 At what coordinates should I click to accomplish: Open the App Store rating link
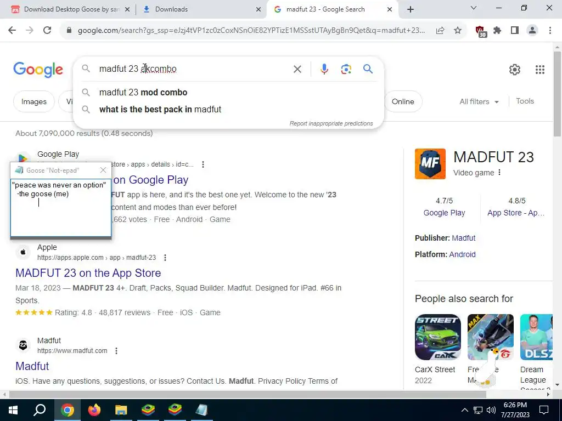click(x=516, y=213)
